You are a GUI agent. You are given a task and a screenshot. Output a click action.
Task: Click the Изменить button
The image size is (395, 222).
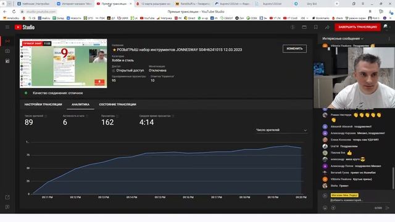(294, 49)
